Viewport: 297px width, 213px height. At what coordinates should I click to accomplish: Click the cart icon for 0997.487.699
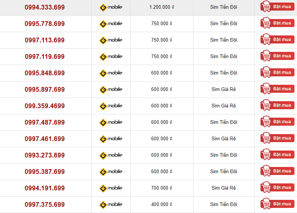point(266,122)
